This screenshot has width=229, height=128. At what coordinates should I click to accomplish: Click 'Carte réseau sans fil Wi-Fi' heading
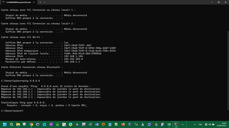tap(22, 37)
